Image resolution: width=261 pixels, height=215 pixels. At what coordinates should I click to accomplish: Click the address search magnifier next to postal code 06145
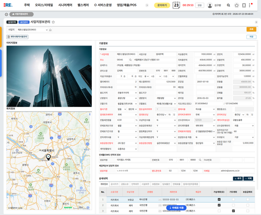130,60
